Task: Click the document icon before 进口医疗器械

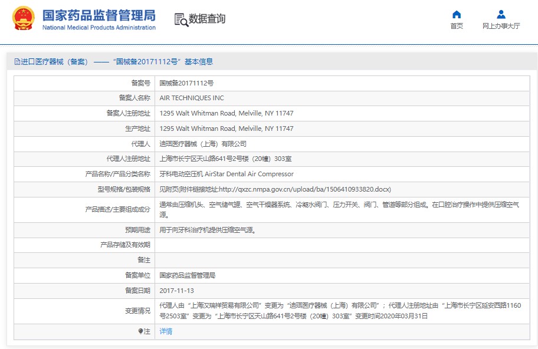Action: tap(17, 62)
